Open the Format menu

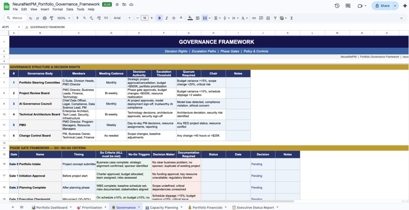[x=58, y=9]
